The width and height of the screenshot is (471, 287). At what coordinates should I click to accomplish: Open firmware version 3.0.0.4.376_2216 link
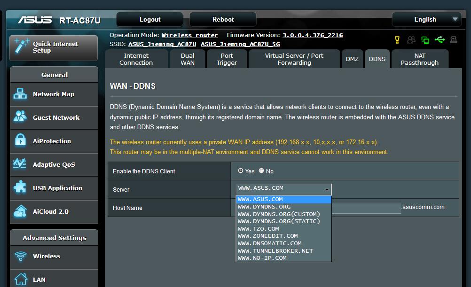pyautogui.click(x=313, y=35)
